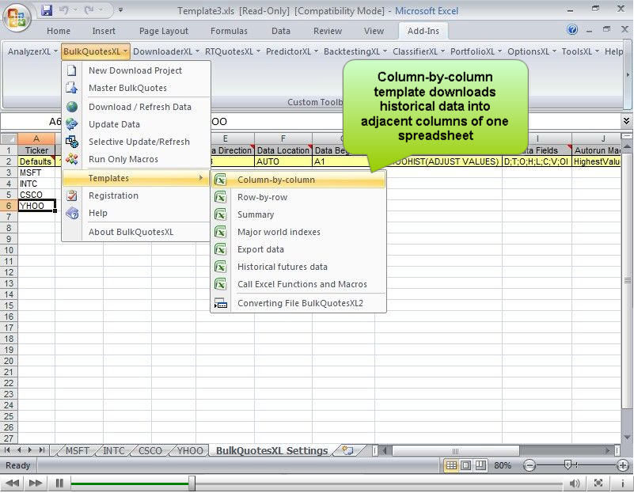Click the Excel icon beside Export data

(220, 249)
